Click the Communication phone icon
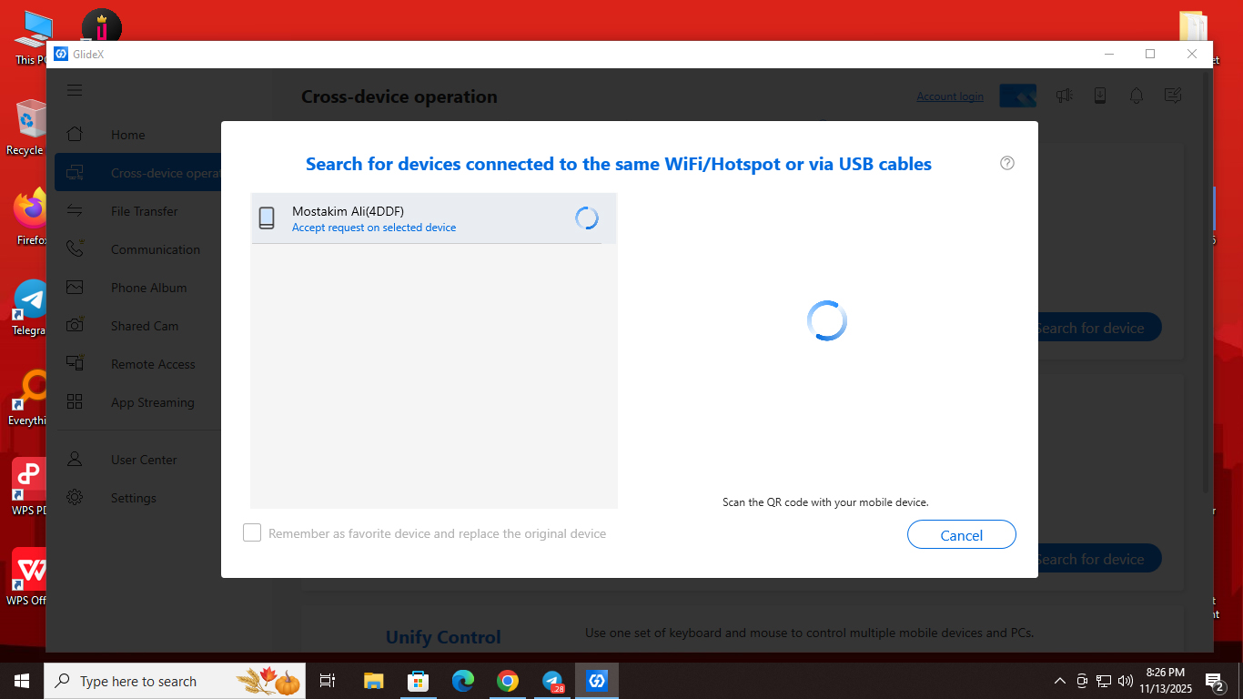Screen dimensions: 1243x699 (x=75, y=248)
